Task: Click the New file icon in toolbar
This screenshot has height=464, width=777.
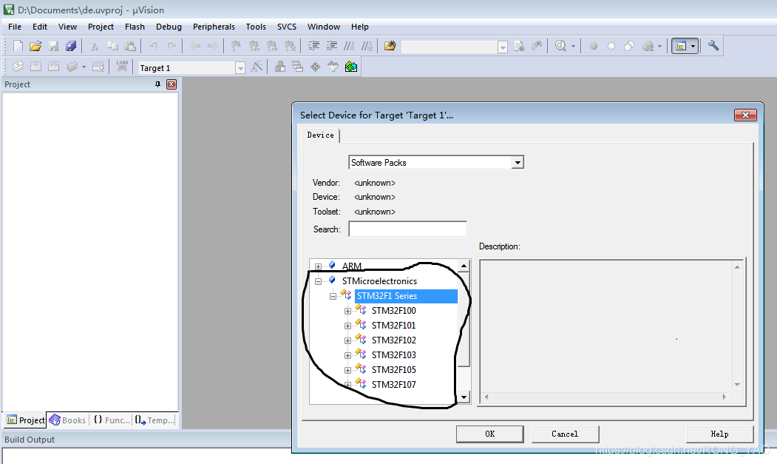Action: point(18,46)
